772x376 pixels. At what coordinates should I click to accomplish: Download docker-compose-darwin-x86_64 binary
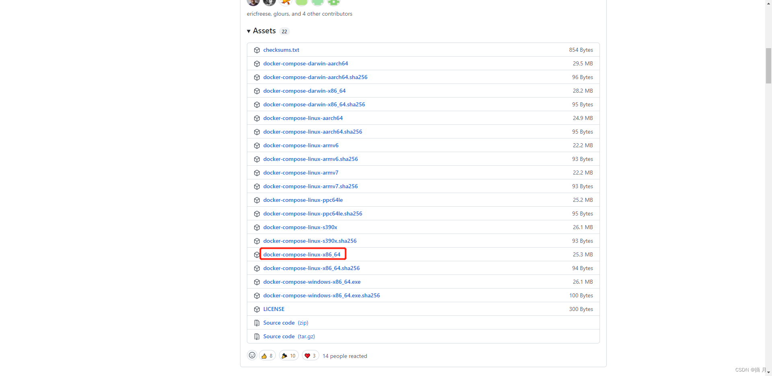[x=304, y=91]
